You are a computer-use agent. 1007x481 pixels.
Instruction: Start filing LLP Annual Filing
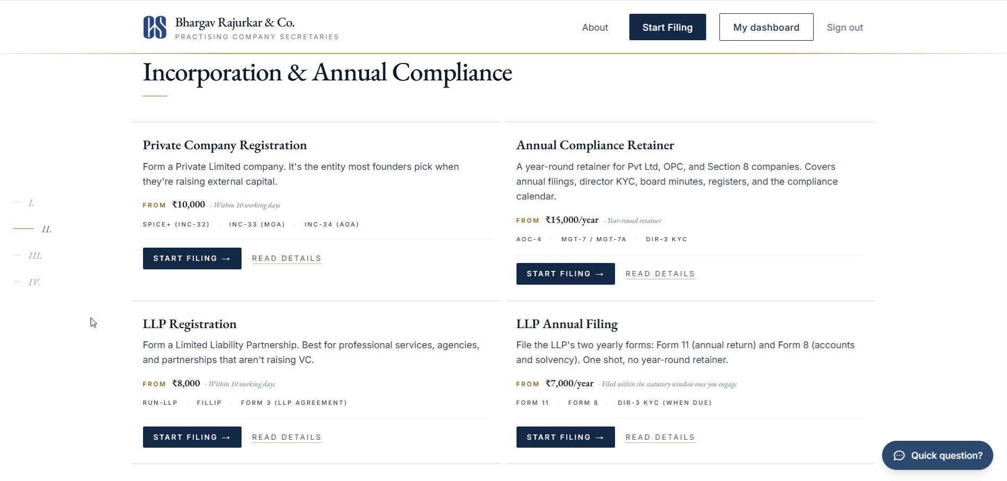pos(565,437)
